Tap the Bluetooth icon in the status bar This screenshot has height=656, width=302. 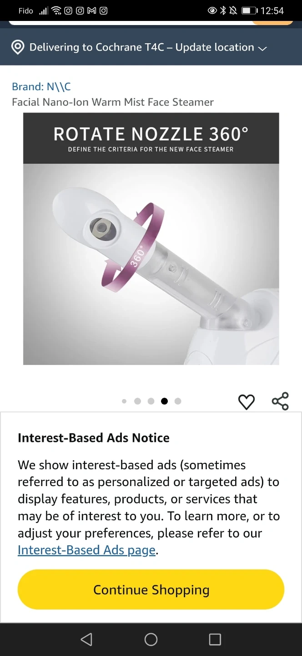coord(223,10)
